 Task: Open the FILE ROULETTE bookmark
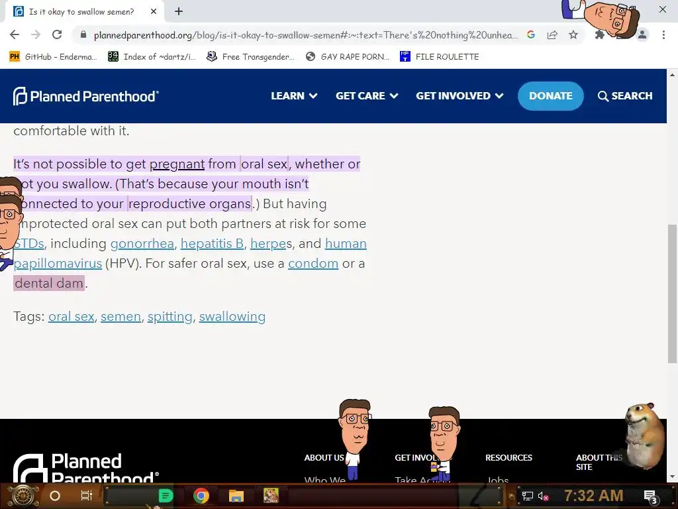point(440,57)
